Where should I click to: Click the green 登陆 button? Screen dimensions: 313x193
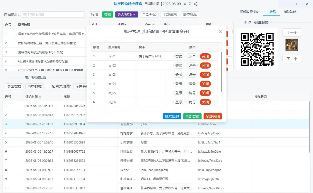[108, 14]
